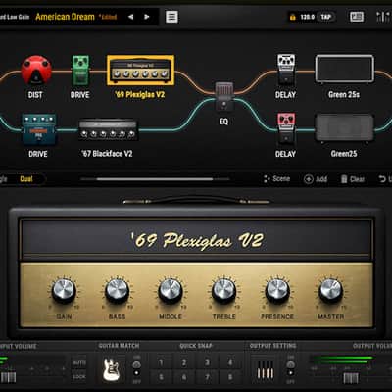
Task: Open the pedalboard view icon
Action: coord(357,17)
